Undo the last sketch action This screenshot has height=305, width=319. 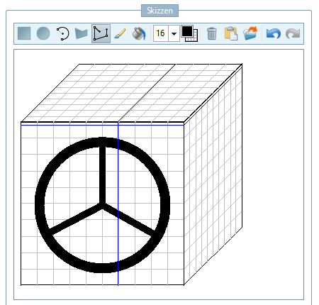[x=274, y=33]
